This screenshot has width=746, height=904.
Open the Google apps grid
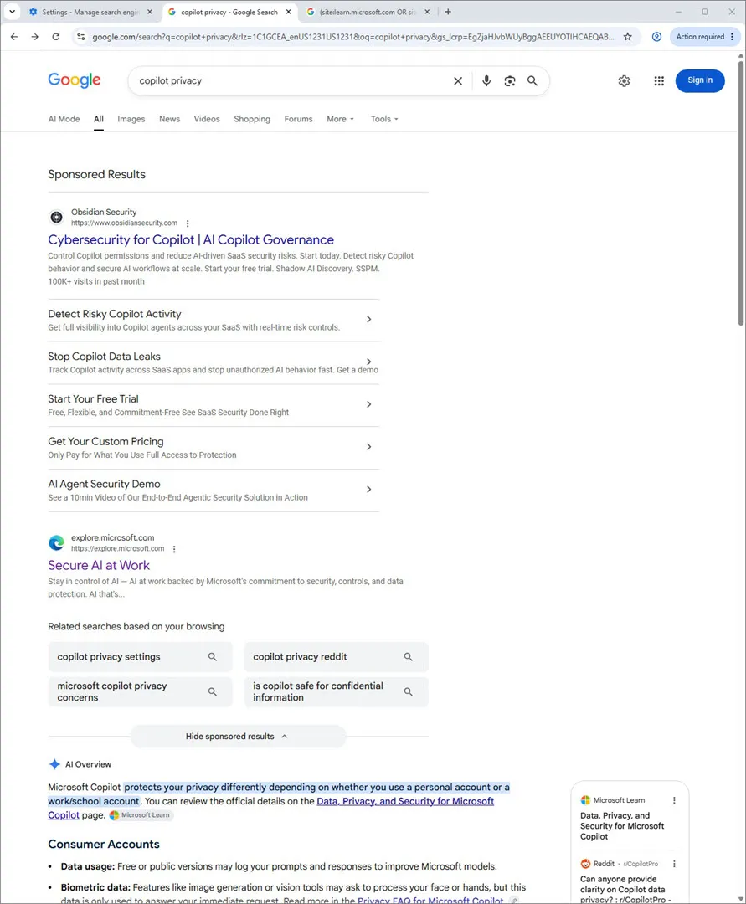(659, 80)
